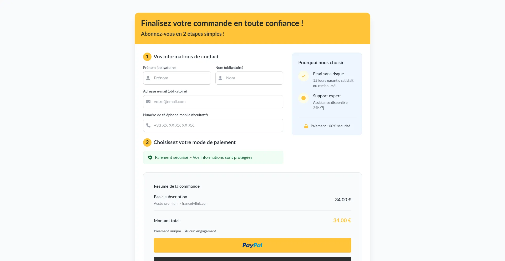The width and height of the screenshot is (505, 261).
Task: Click the dark button below PayPal
Action: [x=252, y=259]
